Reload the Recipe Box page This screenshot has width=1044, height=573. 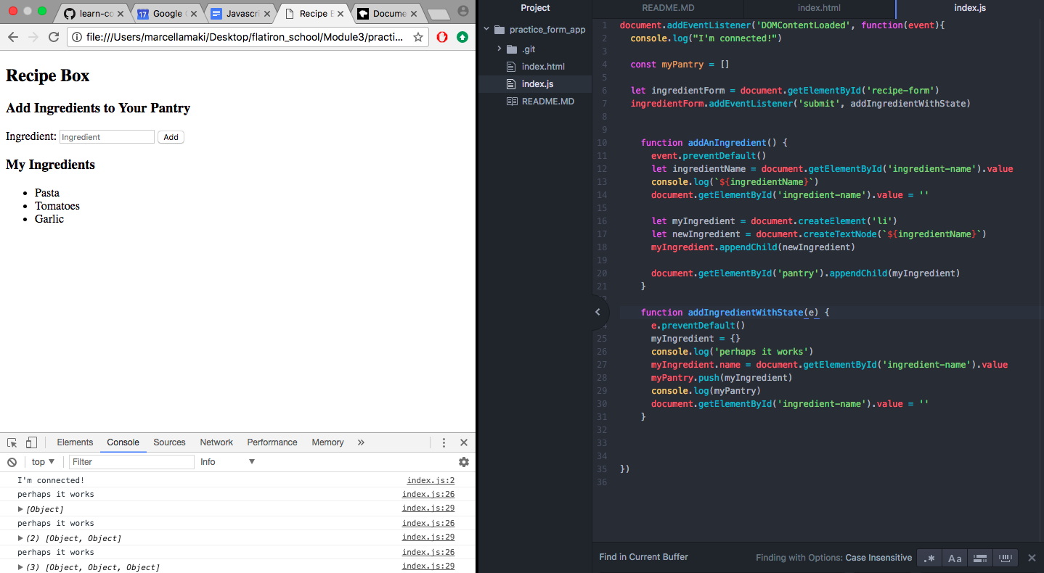click(x=54, y=37)
